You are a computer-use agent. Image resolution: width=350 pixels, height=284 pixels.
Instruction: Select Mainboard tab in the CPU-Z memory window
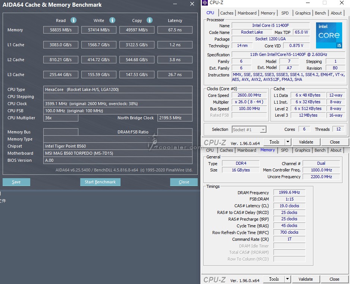coord(247,150)
